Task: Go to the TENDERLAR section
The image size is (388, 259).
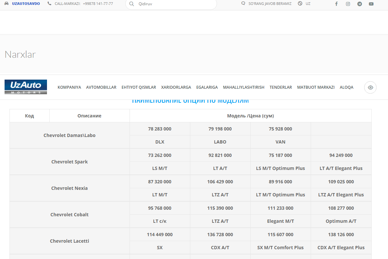Action: click(x=281, y=87)
